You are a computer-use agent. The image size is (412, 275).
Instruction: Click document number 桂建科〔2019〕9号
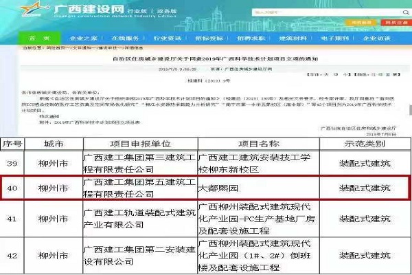coord(209,80)
